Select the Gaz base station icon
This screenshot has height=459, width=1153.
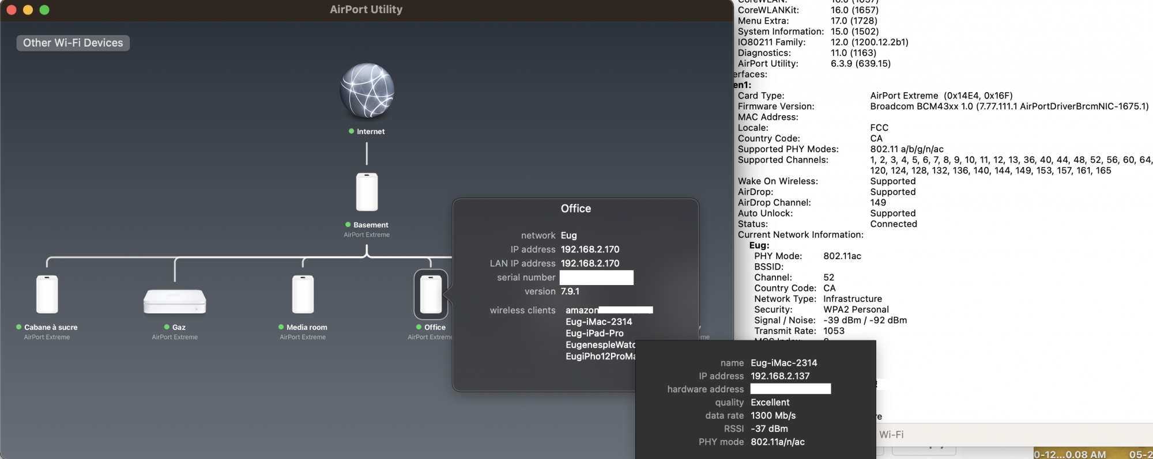pyautogui.click(x=175, y=301)
